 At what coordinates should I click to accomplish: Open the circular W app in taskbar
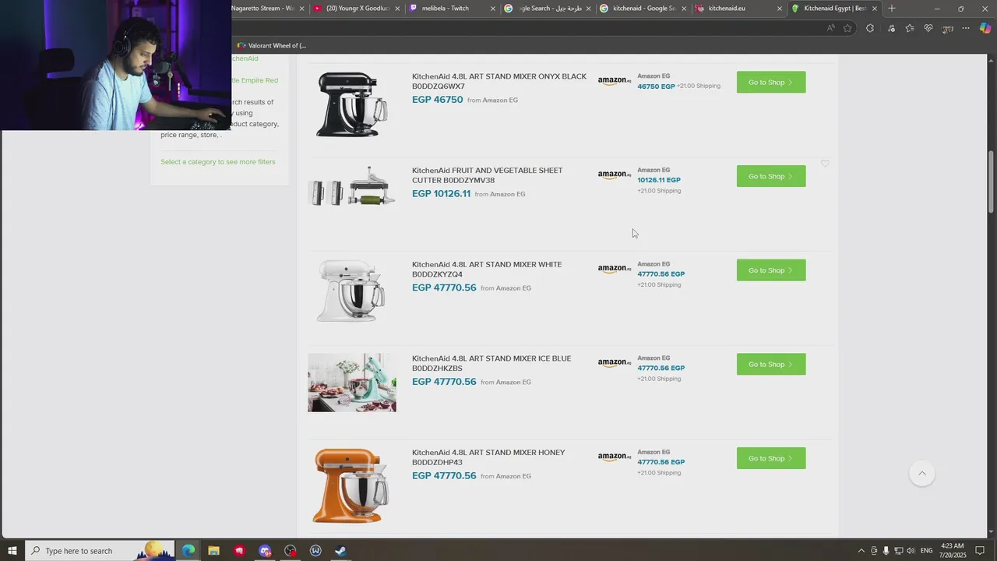[315, 551]
